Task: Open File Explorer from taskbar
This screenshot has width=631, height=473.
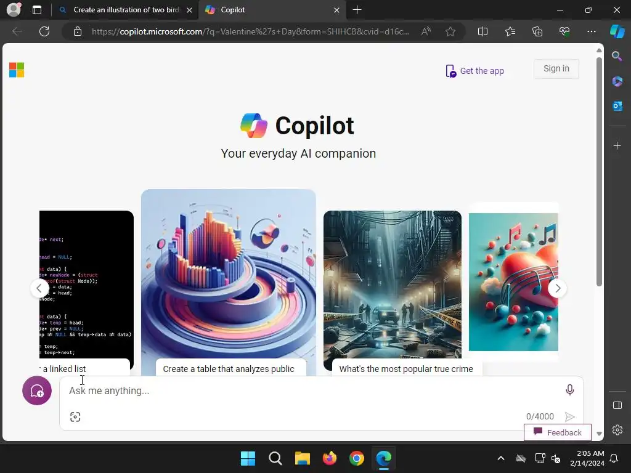Action: (302, 458)
